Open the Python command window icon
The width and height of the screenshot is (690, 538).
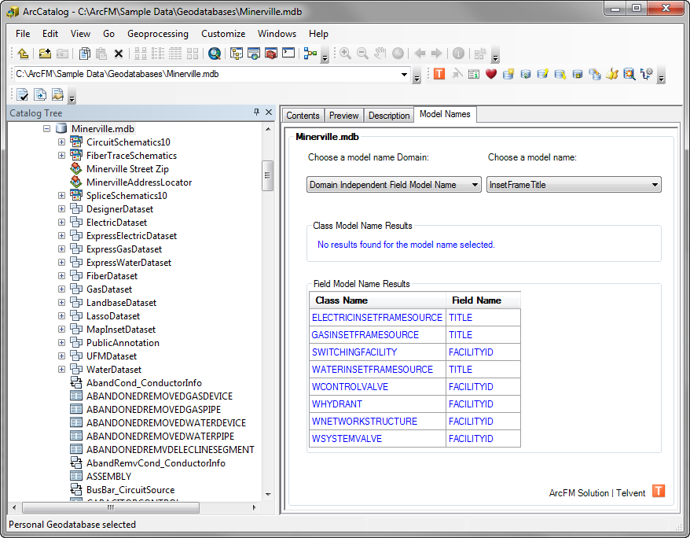pyautogui.click(x=288, y=53)
